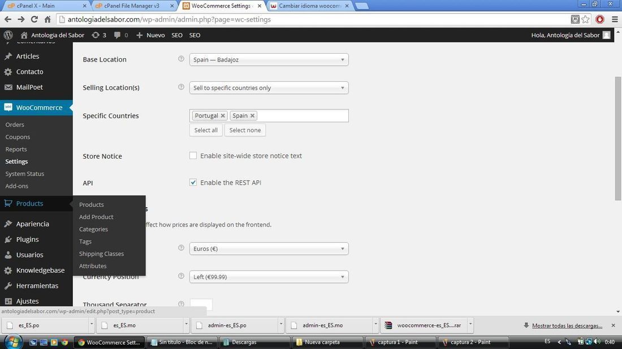Select Shipping Classes in Products flyout
This screenshot has width=622, height=349.
(101, 254)
